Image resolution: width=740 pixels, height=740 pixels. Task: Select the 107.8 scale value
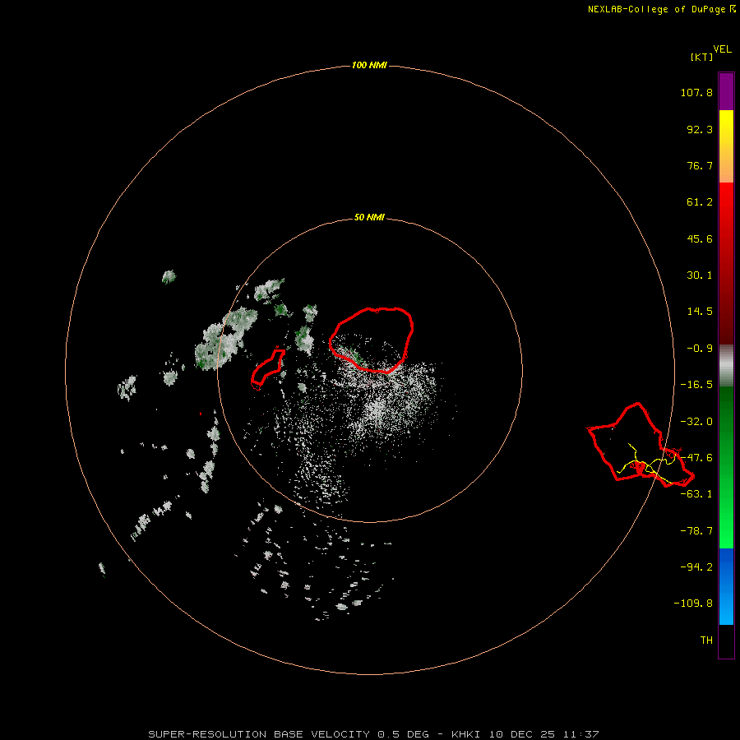click(x=696, y=92)
